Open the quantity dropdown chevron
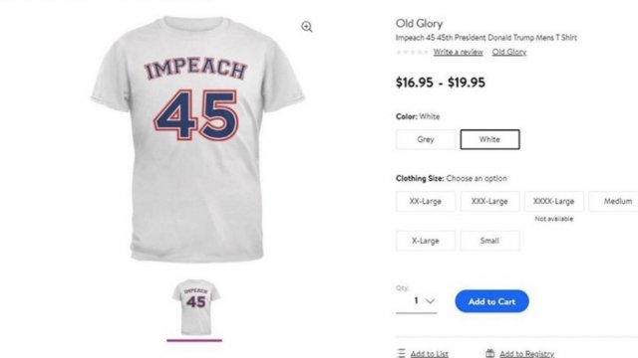The image size is (638, 358). tap(430, 301)
